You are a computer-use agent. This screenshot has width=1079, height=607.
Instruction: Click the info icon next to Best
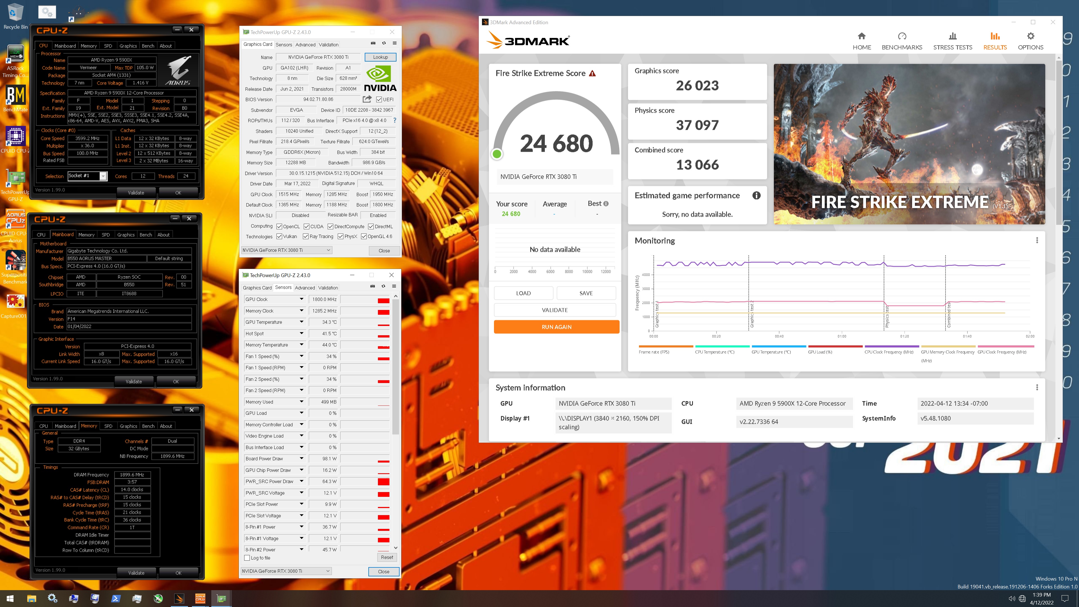pyautogui.click(x=606, y=203)
